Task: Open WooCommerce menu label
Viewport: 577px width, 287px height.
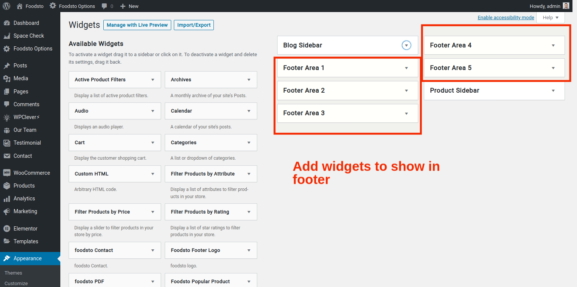Action: click(x=32, y=173)
